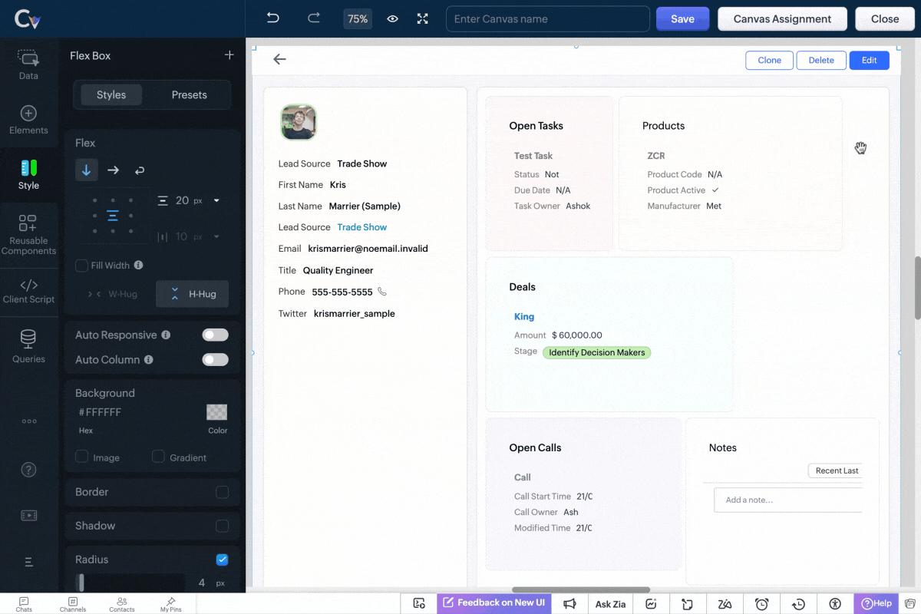Click the hamburger list icon in the sidebar
921x614 pixels.
pos(28,562)
